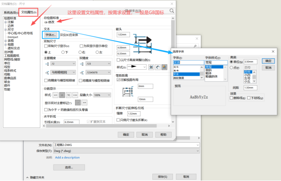Viewport: 281px width, 181px height.
Task: Click the highlighted smart arrow icon beside 样式
Action: (x=164, y=67)
